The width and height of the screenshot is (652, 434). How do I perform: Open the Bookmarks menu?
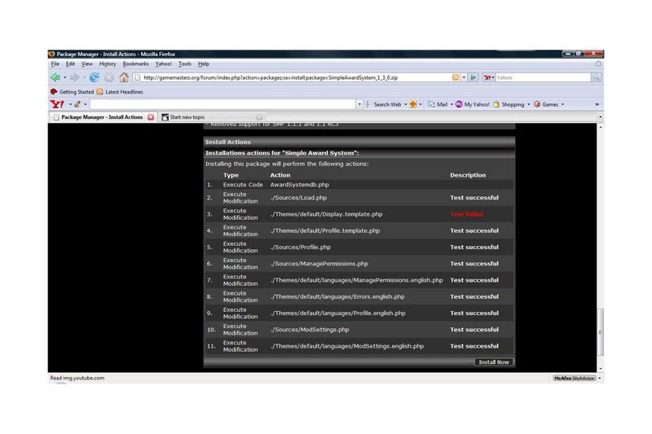pyautogui.click(x=135, y=64)
